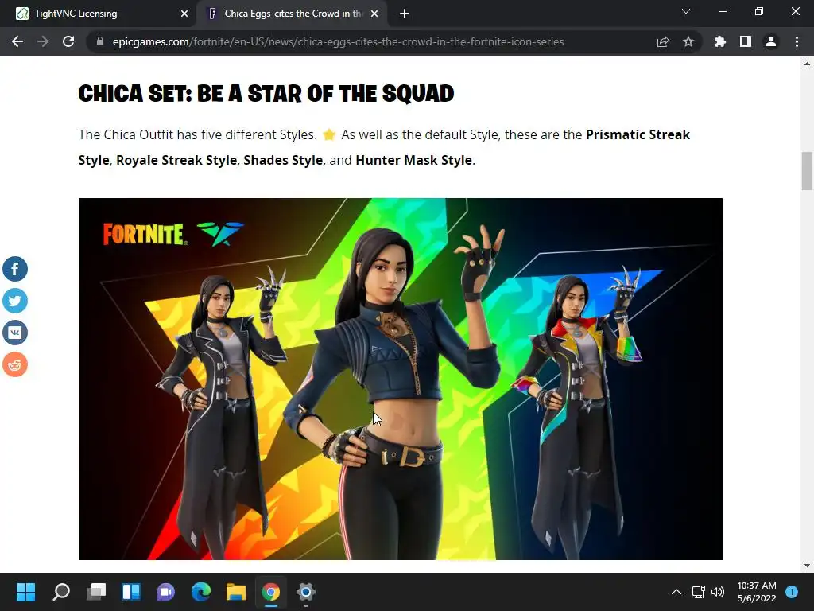The width and height of the screenshot is (814, 611).
Task: Share article on VK
Action: [x=15, y=333]
